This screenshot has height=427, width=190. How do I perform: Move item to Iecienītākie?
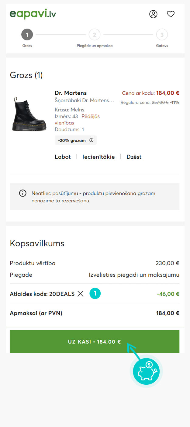98,157
